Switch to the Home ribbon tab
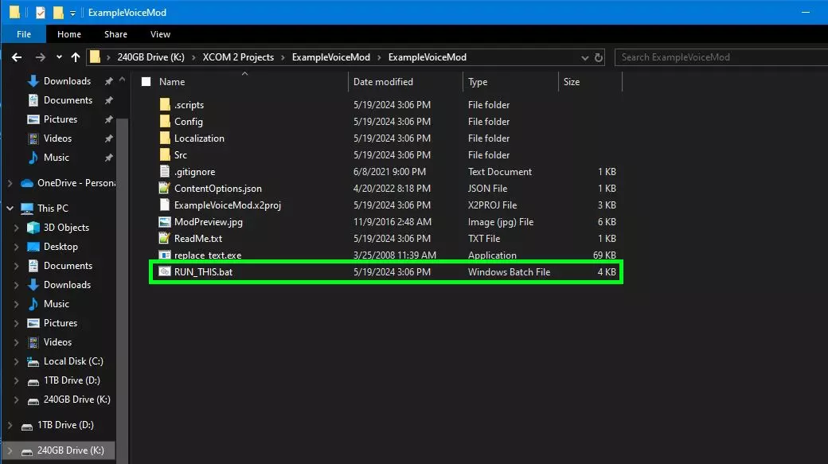828x464 pixels. pos(69,33)
